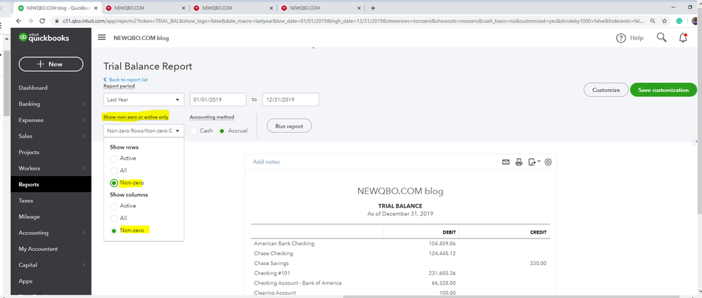Expand the Capital sidebar submenu
This screenshot has height=298, width=702.
84,265
